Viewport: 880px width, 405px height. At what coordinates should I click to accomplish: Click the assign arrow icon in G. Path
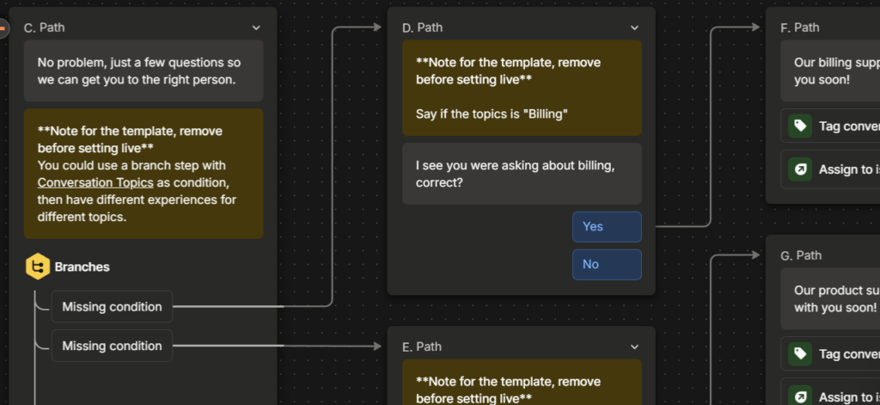click(800, 396)
